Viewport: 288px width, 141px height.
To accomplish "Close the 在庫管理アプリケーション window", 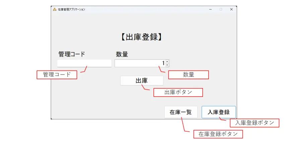I will click(231, 9).
